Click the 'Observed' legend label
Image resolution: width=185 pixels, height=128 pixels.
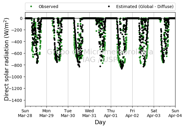pyautogui.click(x=48, y=7)
